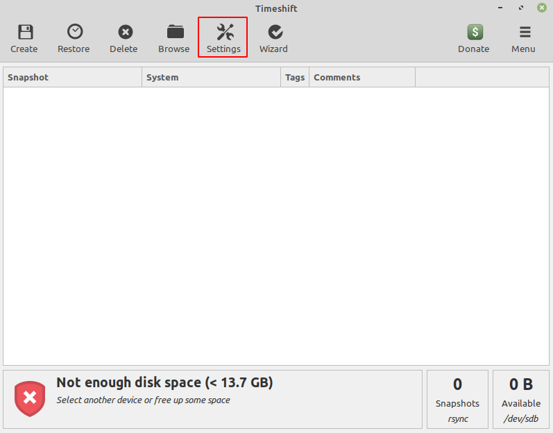Click the System column header

click(211, 78)
